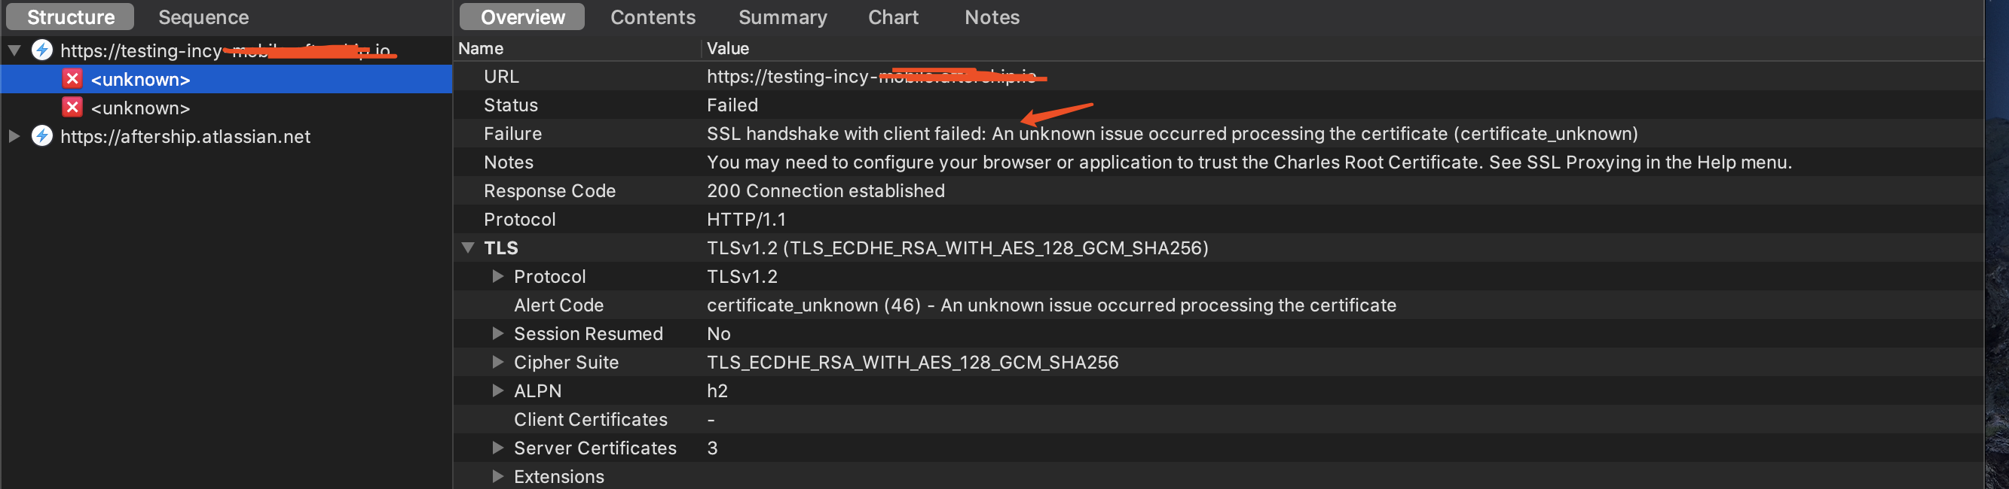Click the red X icon on the second unknown request
Screen dimensions: 2009x489
pyautogui.click(x=72, y=108)
